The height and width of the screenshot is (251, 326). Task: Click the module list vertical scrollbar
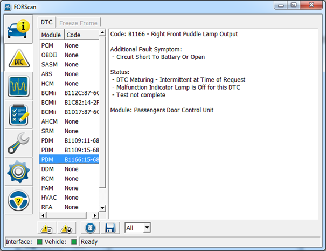[103, 119]
